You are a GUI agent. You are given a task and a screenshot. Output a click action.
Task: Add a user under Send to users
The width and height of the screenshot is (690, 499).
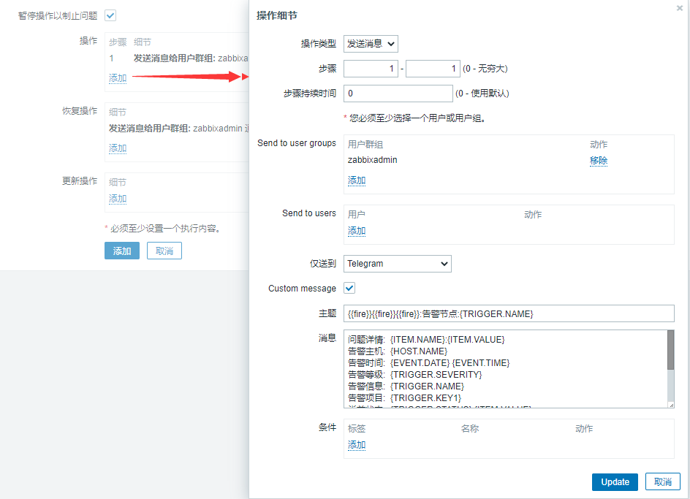357,231
